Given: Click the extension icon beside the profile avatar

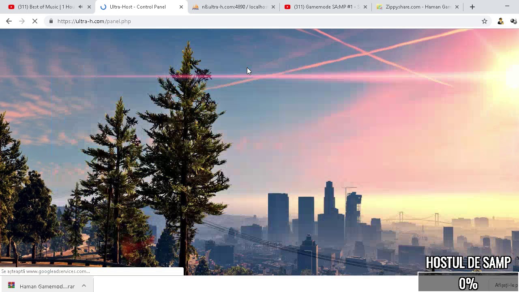Looking at the screenshot, I should click(x=513, y=21).
